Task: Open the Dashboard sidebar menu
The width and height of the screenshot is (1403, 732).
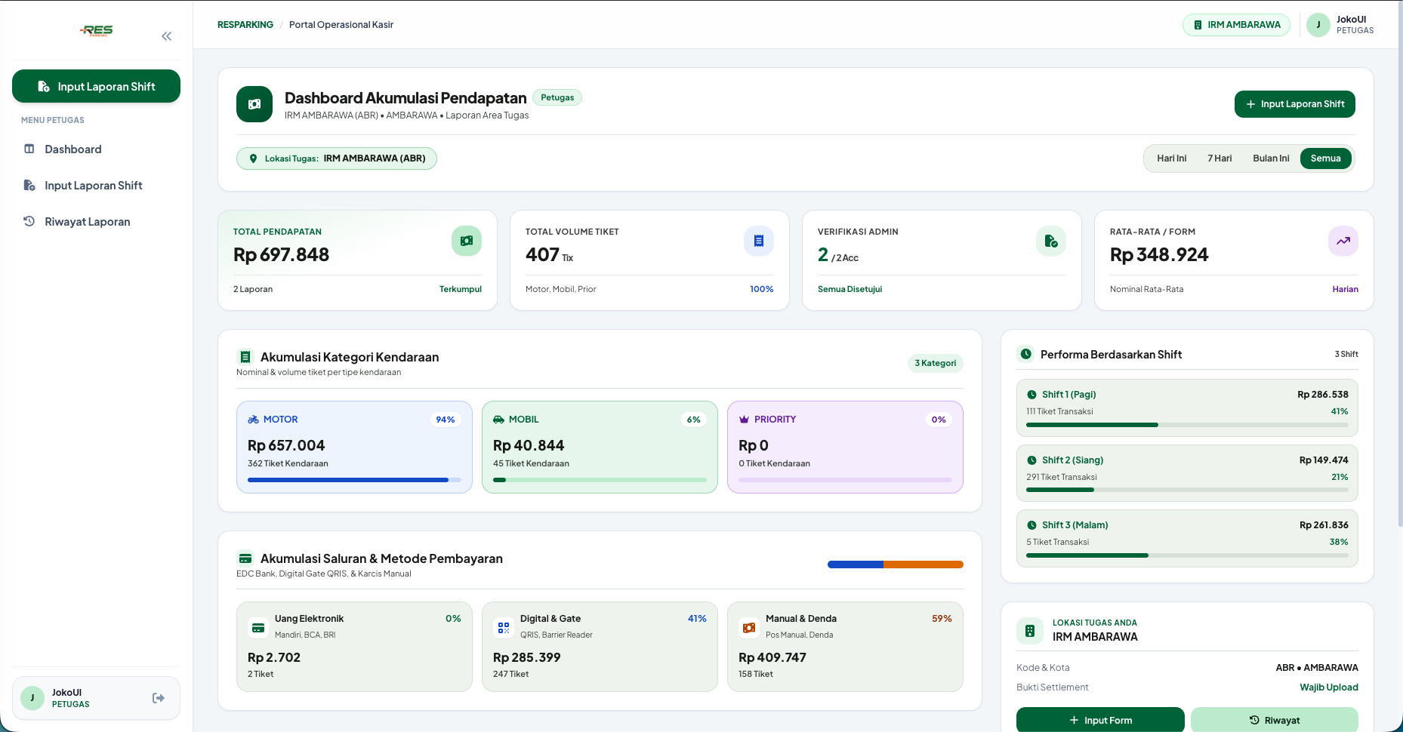Action: coord(96,149)
